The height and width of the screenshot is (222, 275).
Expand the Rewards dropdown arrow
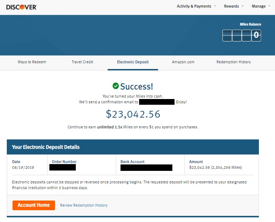click(x=242, y=6)
